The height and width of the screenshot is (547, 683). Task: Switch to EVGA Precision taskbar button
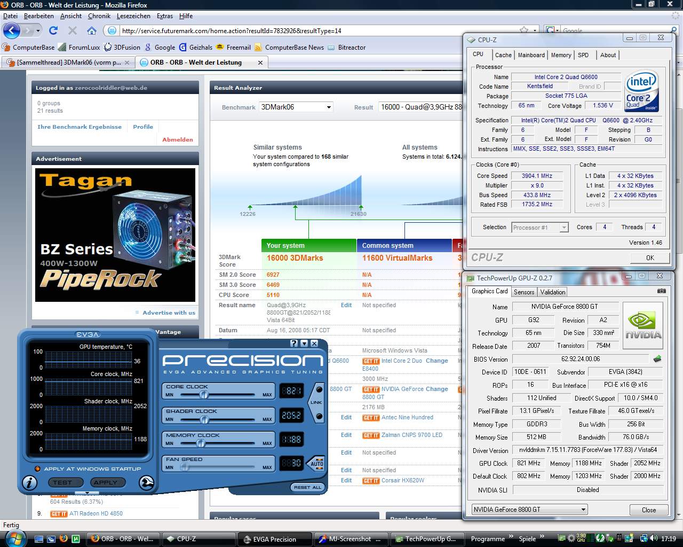(x=274, y=539)
